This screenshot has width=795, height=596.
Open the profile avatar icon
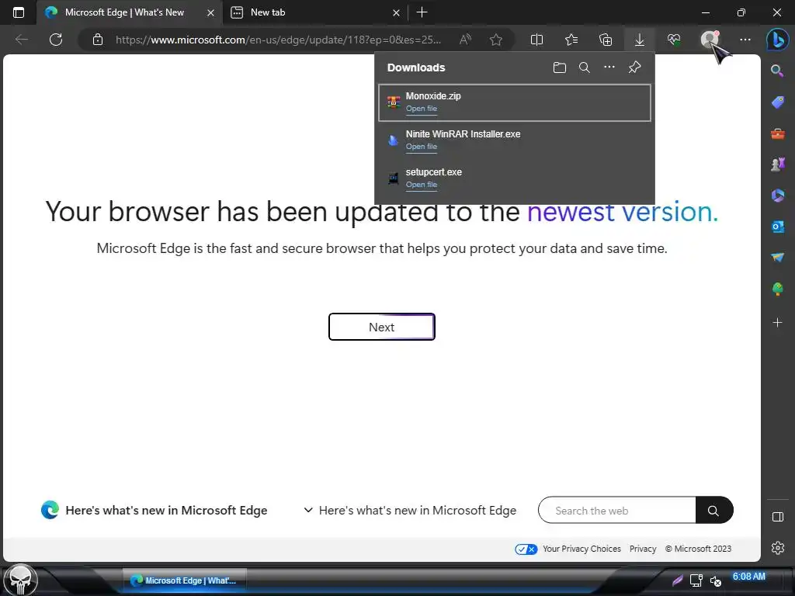pos(710,40)
